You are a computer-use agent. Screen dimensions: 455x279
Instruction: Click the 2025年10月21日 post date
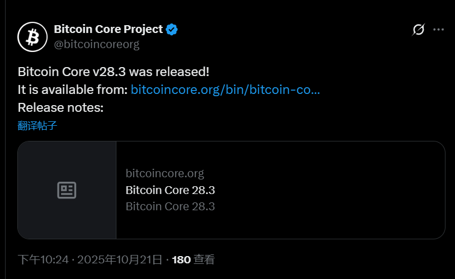point(119,259)
